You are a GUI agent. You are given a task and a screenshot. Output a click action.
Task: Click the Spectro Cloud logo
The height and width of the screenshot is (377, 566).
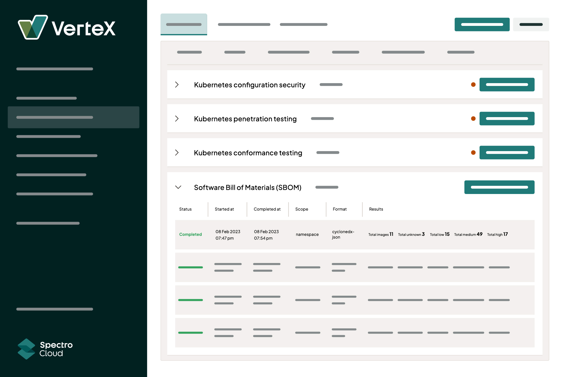click(x=45, y=349)
